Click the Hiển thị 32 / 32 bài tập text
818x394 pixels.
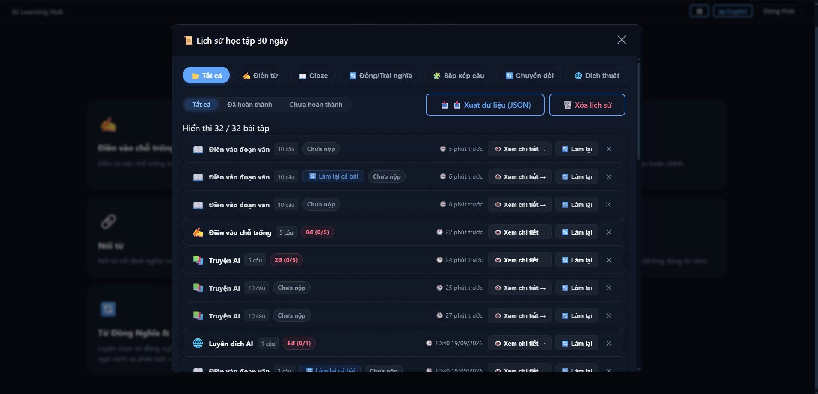click(x=226, y=128)
